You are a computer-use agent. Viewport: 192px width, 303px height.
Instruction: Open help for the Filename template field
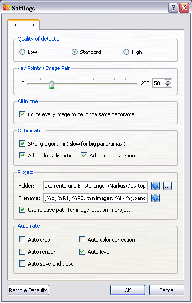[155, 198]
